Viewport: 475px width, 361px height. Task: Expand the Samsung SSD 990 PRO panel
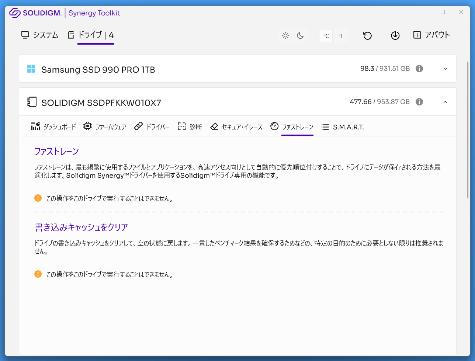[x=445, y=69]
